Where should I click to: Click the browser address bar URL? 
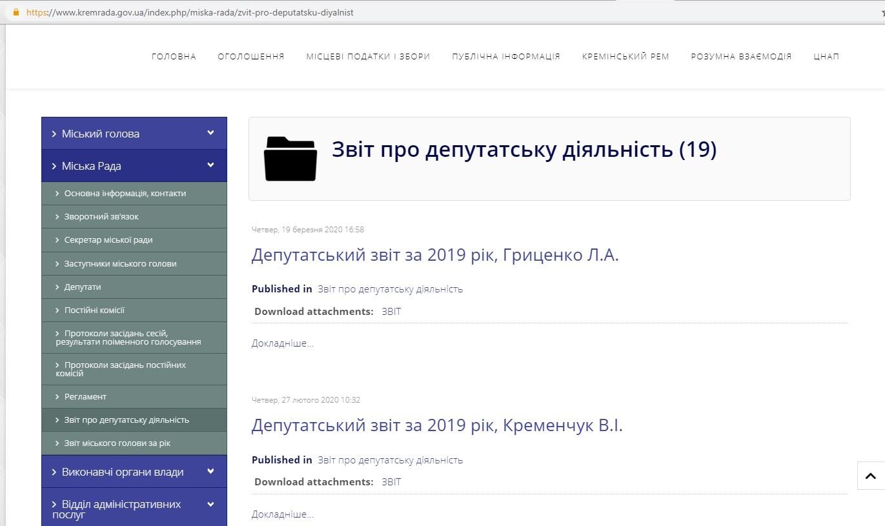click(x=194, y=12)
